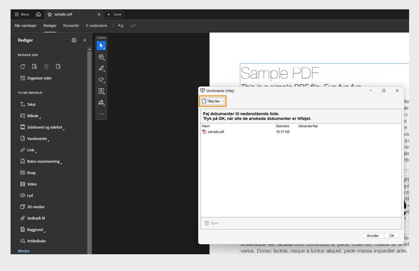Expand the Billede option
Viewport: 419px width, 271px height.
(30, 116)
